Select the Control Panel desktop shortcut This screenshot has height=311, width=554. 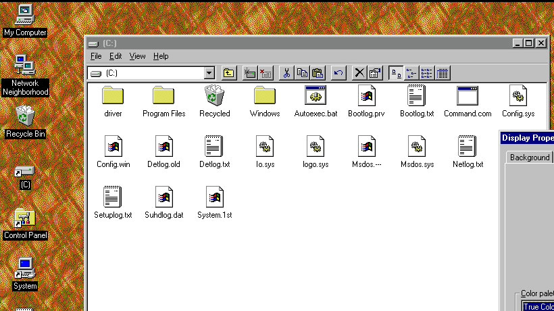pyautogui.click(x=25, y=224)
